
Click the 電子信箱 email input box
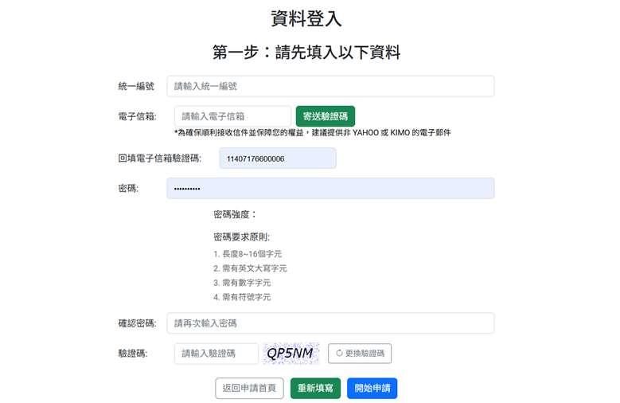232,116
